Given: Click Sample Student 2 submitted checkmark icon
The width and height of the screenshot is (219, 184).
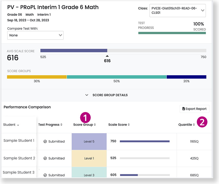Looking at the screenshot, I should click(45, 158).
